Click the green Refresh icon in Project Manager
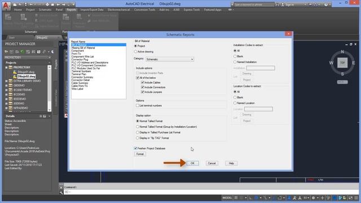 23,52
